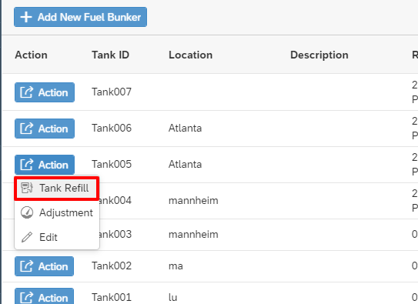This screenshot has height=304, width=418.
Task: Click the Tank006 cell
Action: [112, 129]
